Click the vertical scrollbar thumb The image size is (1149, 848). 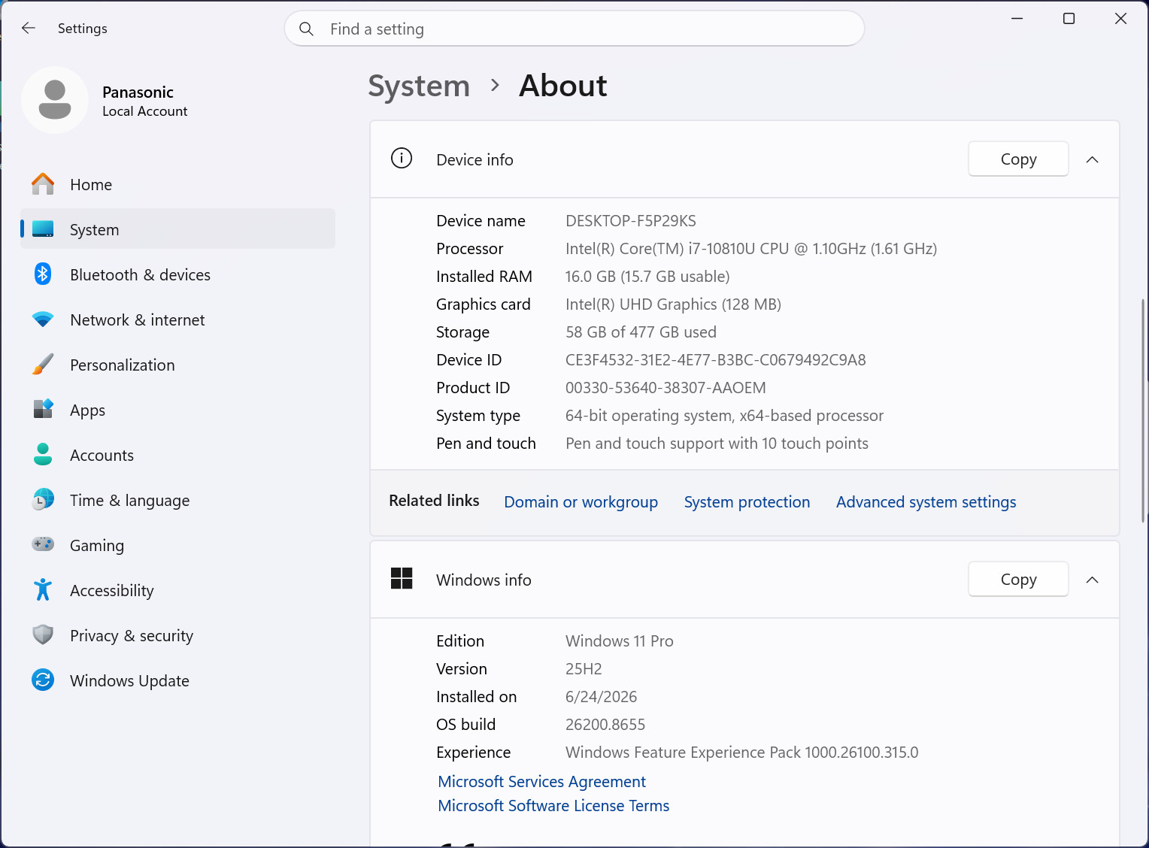point(1143,410)
